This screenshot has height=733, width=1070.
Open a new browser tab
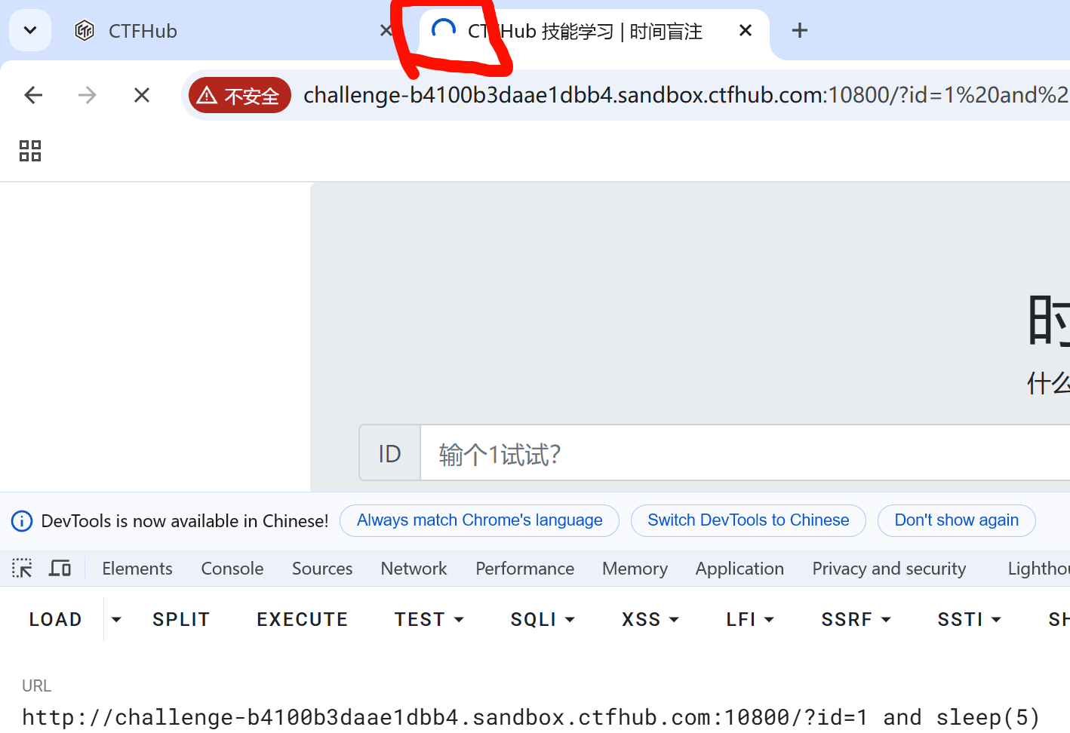(800, 30)
